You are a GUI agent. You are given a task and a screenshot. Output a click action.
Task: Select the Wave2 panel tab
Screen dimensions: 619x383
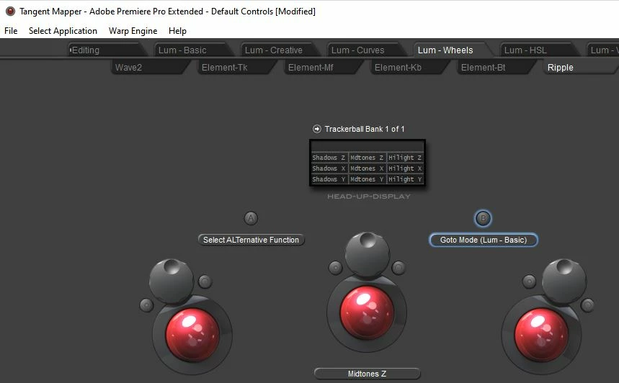pos(149,68)
